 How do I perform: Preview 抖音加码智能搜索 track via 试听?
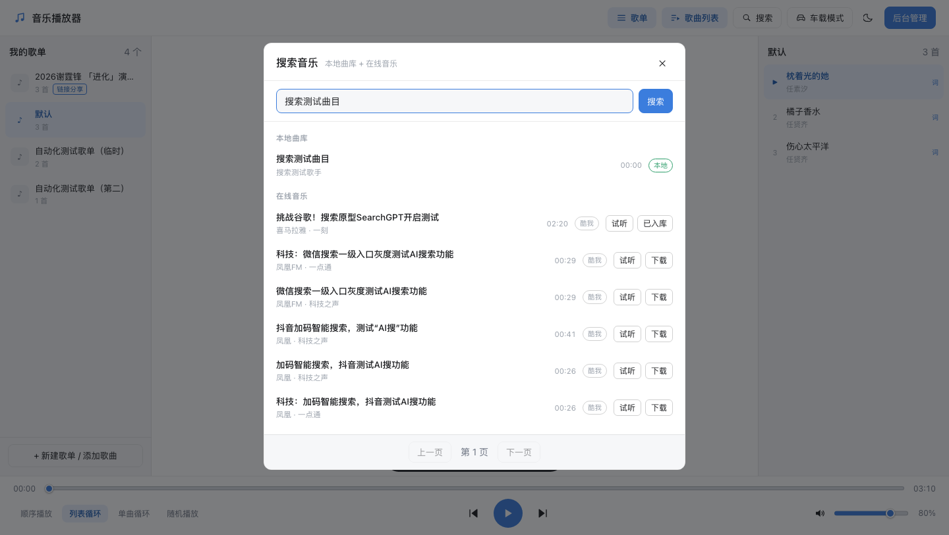pyautogui.click(x=627, y=334)
